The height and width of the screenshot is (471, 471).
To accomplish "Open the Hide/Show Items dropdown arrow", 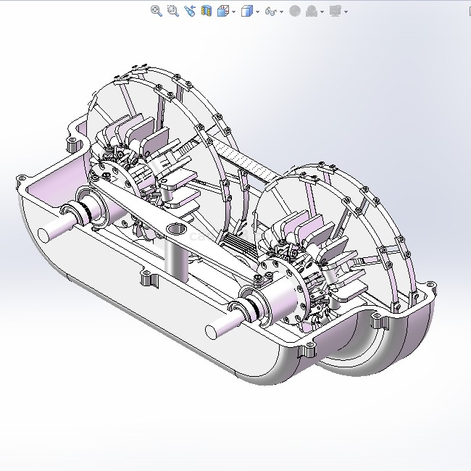I will [x=281, y=12].
